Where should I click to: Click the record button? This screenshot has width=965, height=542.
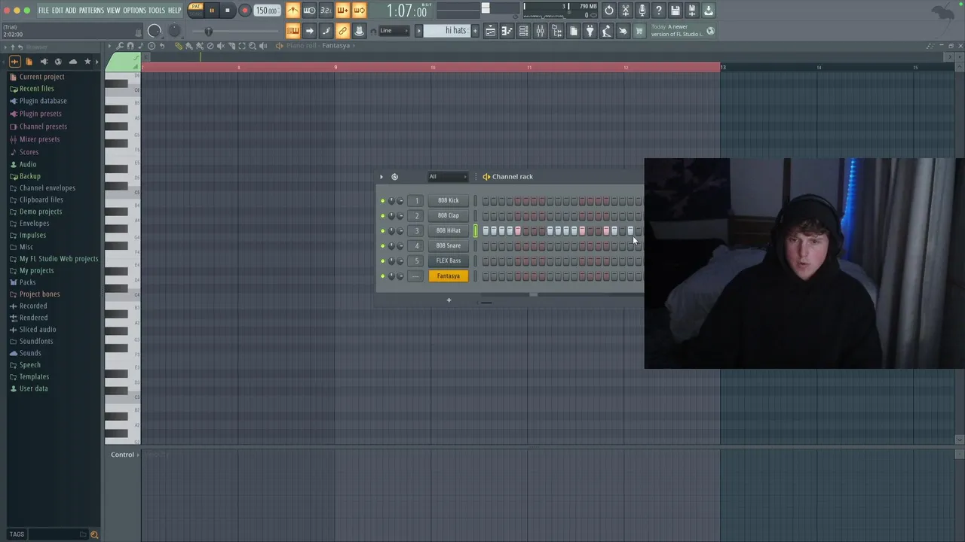244,11
